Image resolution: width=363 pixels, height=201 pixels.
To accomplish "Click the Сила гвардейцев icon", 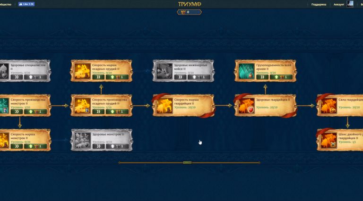I will click(328, 106).
